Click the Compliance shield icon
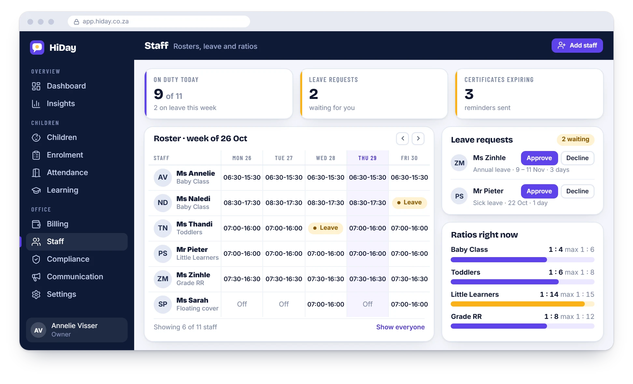This screenshot has width=633, height=384. click(36, 259)
